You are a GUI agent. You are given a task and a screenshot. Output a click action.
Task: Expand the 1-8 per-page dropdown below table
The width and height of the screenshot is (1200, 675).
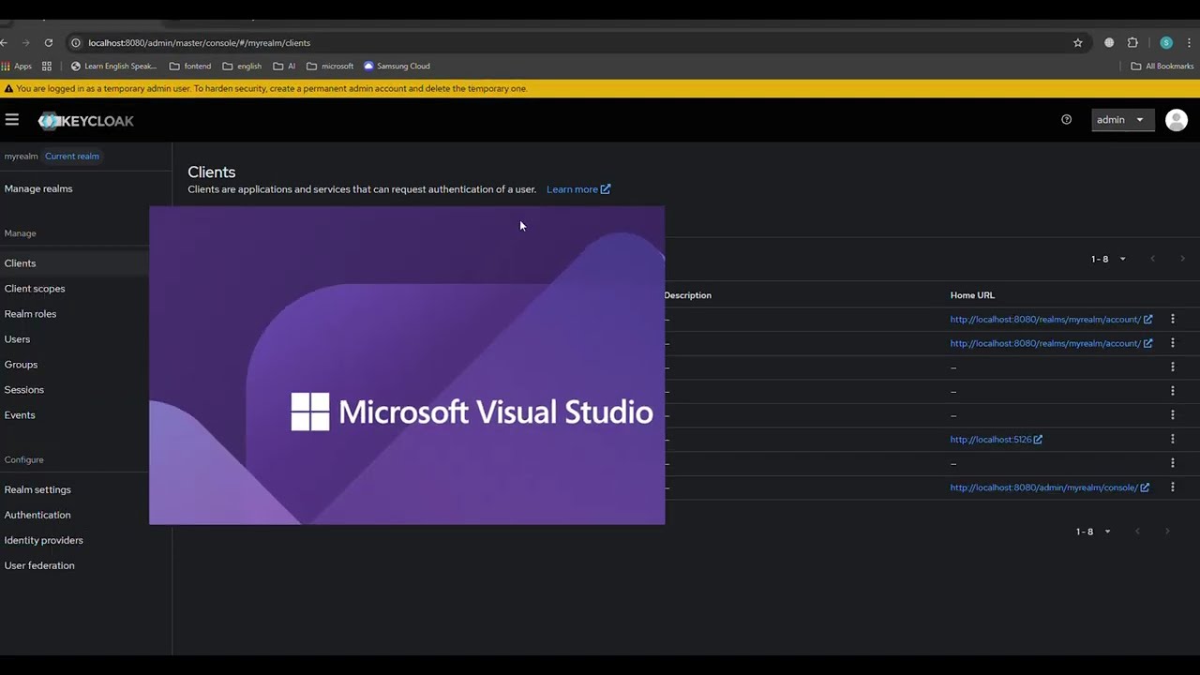tap(1093, 532)
